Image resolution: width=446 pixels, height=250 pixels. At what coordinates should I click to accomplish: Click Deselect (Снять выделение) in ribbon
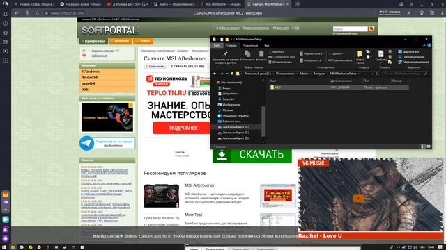[411, 57]
